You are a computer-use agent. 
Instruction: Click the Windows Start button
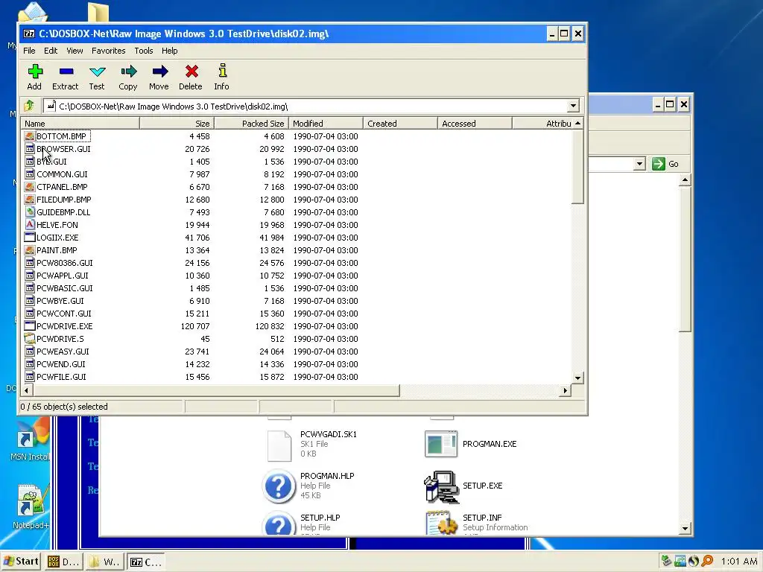(21, 562)
